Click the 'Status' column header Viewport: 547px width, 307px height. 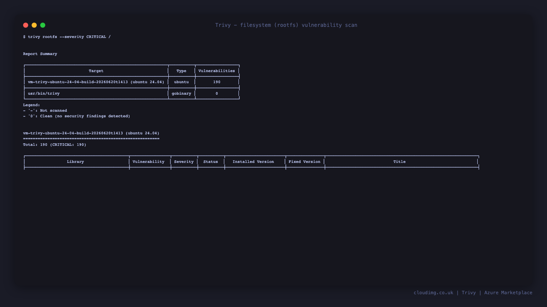click(211, 162)
